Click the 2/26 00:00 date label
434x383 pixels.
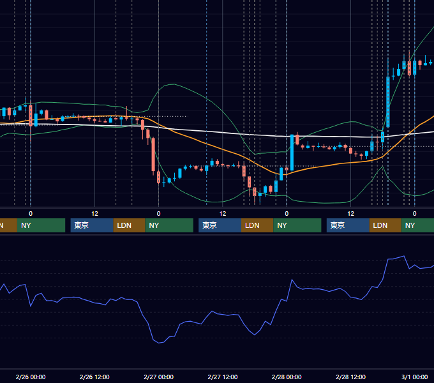click(x=31, y=377)
